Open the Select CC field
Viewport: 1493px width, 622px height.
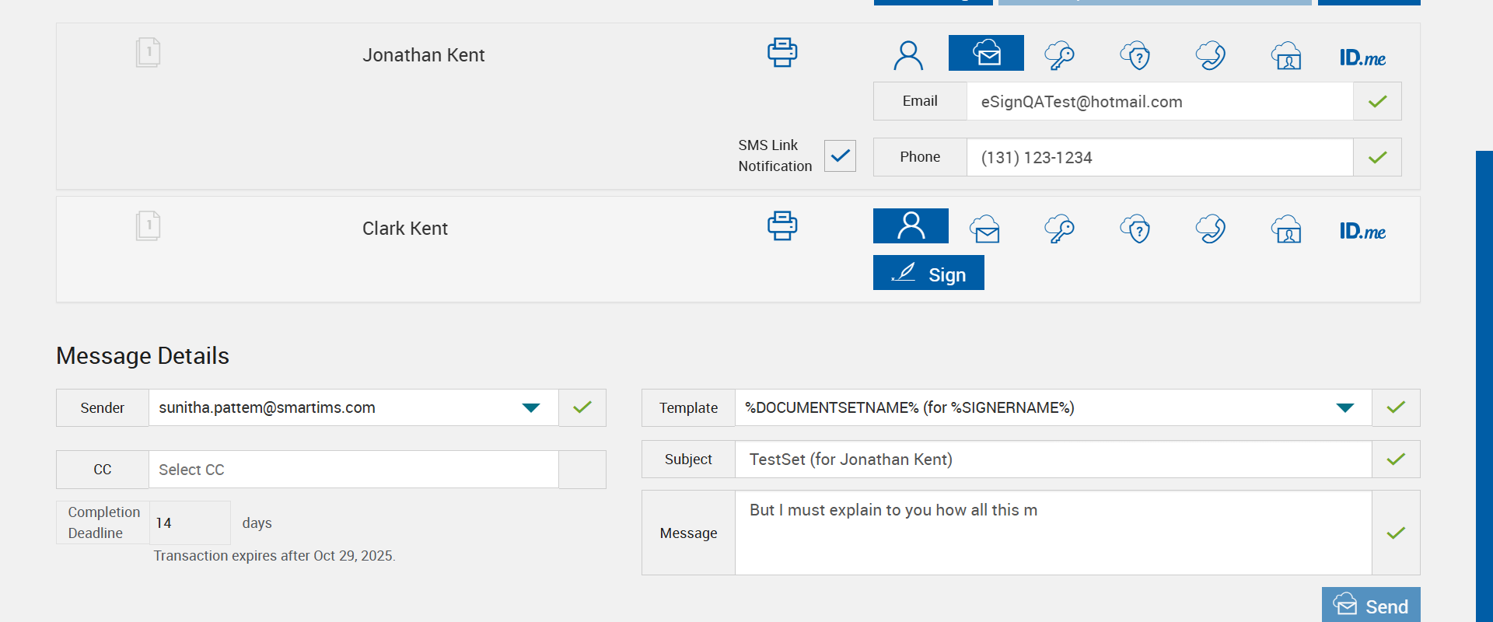click(x=353, y=470)
